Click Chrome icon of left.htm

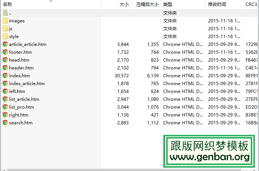(5, 91)
